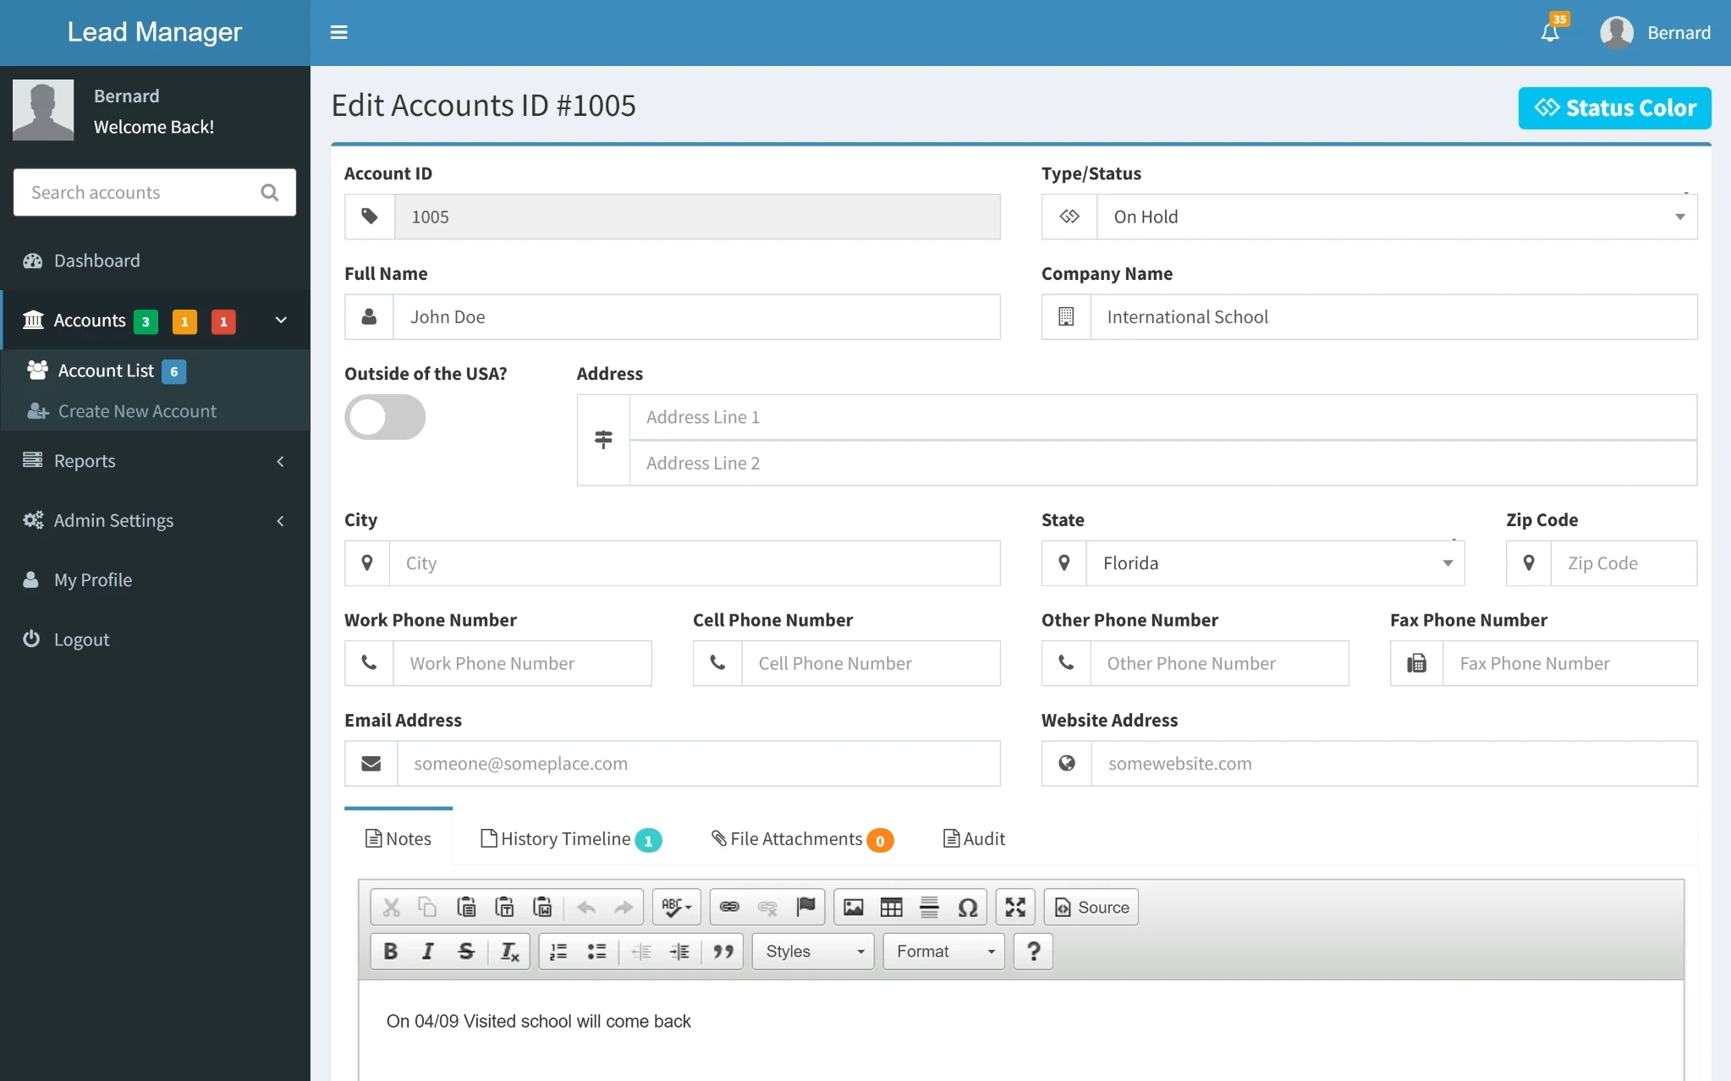Open Bernard user menu in header
Screen dimensions: 1731x1081
click(1655, 32)
